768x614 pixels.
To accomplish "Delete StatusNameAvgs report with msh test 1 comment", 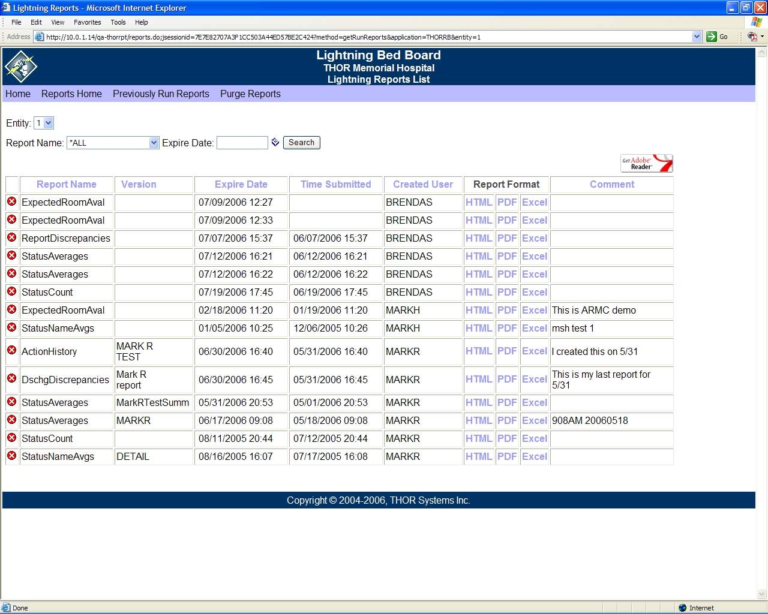I will click(x=11, y=327).
